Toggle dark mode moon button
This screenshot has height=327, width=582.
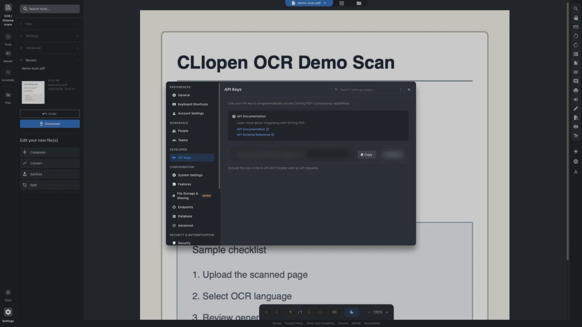351,312
